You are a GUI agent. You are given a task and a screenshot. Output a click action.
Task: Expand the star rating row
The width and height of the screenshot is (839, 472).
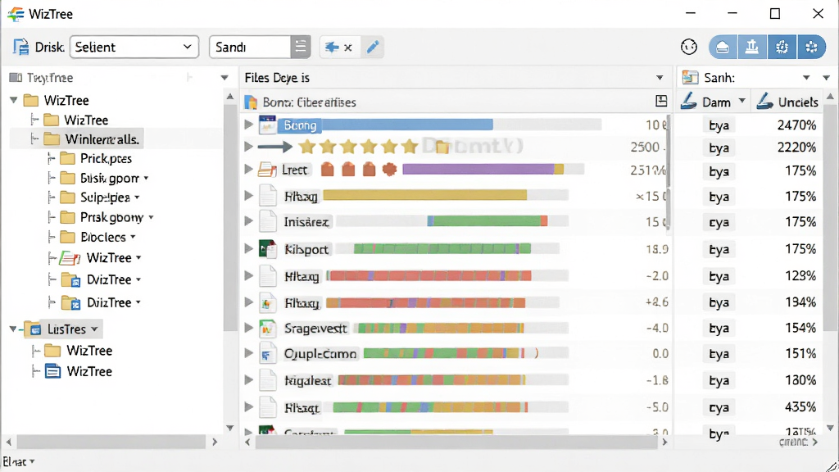(248, 147)
